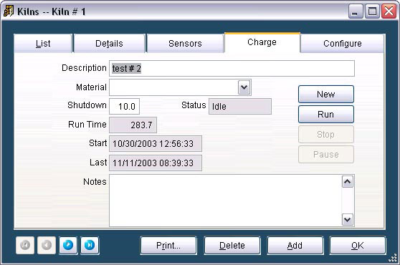Image resolution: width=400 pixels, height=265 pixels.
Task: Open the Material dropdown arrow
Action: 244,87
